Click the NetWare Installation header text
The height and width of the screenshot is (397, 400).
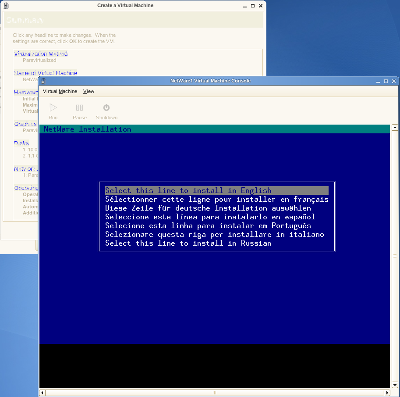[88, 129]
